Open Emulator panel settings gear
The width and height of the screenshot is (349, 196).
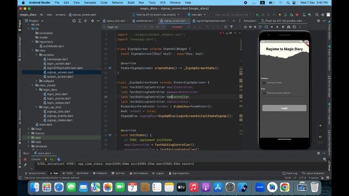point(318,21)
